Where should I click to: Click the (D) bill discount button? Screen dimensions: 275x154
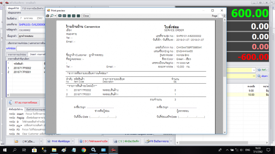coord(93,141)
